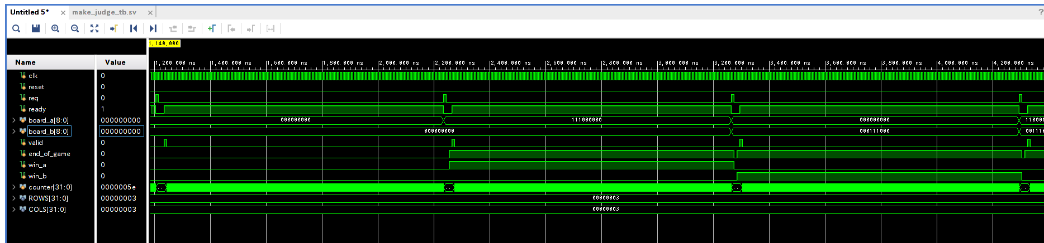Select the counter[31:0] signal name
This screenshot has height=243, width=1044.
click(50, 187)
